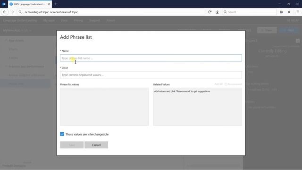The width and height of the screenshot is (302, 170).
Task: Click the Language Understanding logo text
Action: click(20, 20)
